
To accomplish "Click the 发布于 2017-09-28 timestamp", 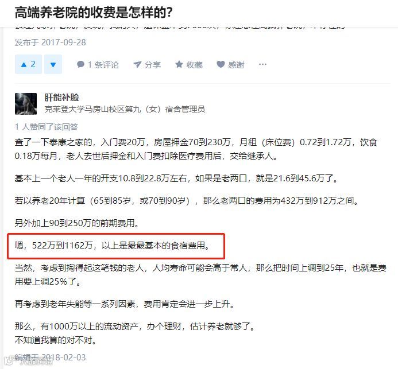I will pyautogui.click(x=51, y=42).
